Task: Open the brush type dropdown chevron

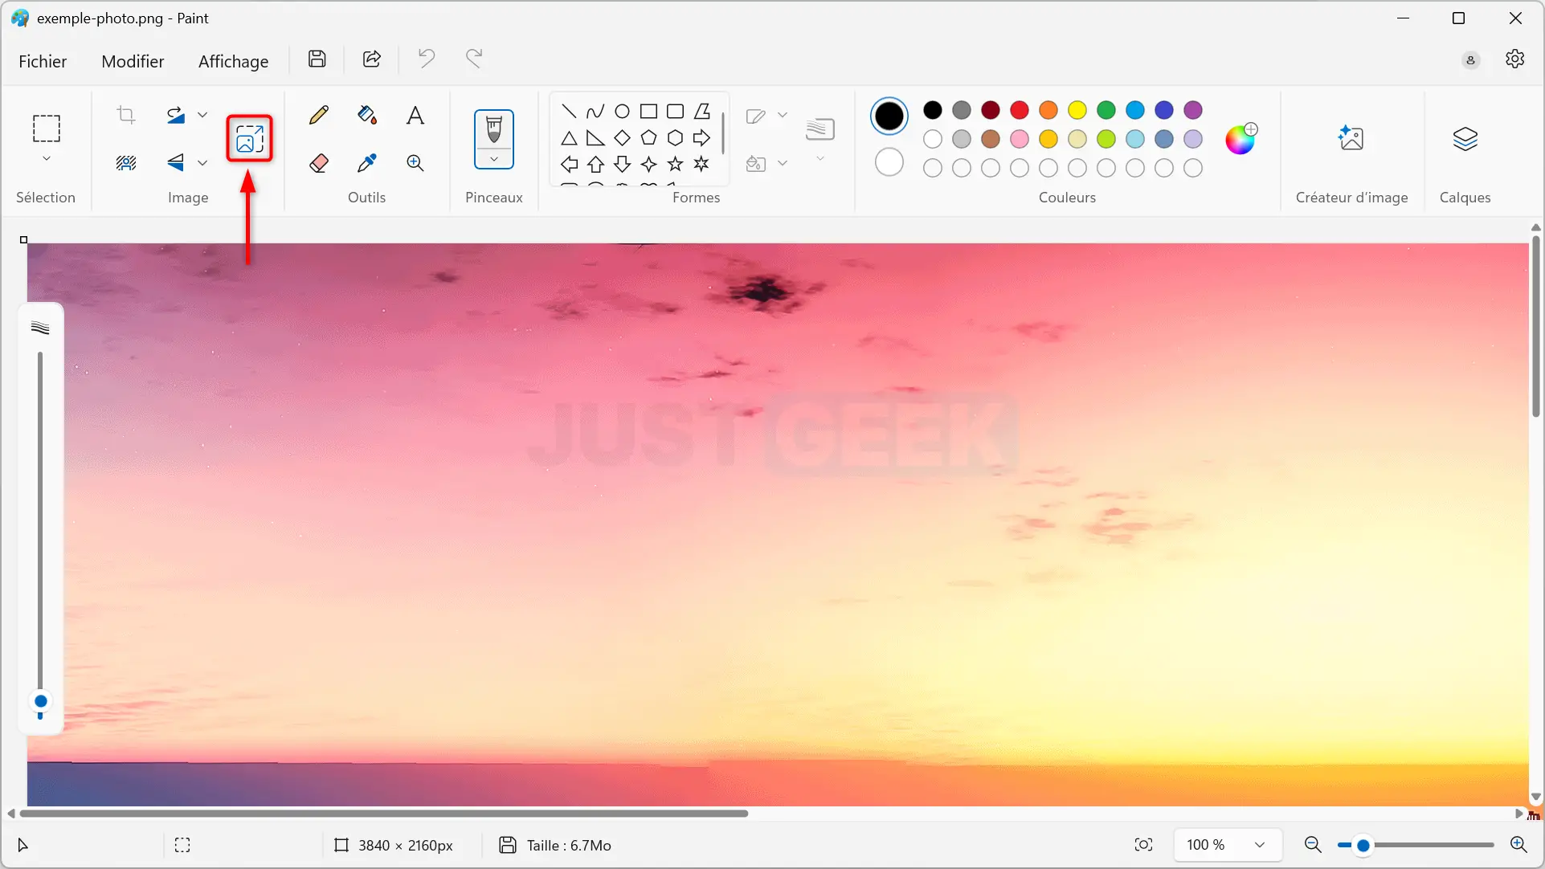Action: (494, 159)
